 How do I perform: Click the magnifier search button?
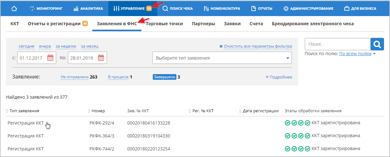pyautogui.click(x=377, y=44)
